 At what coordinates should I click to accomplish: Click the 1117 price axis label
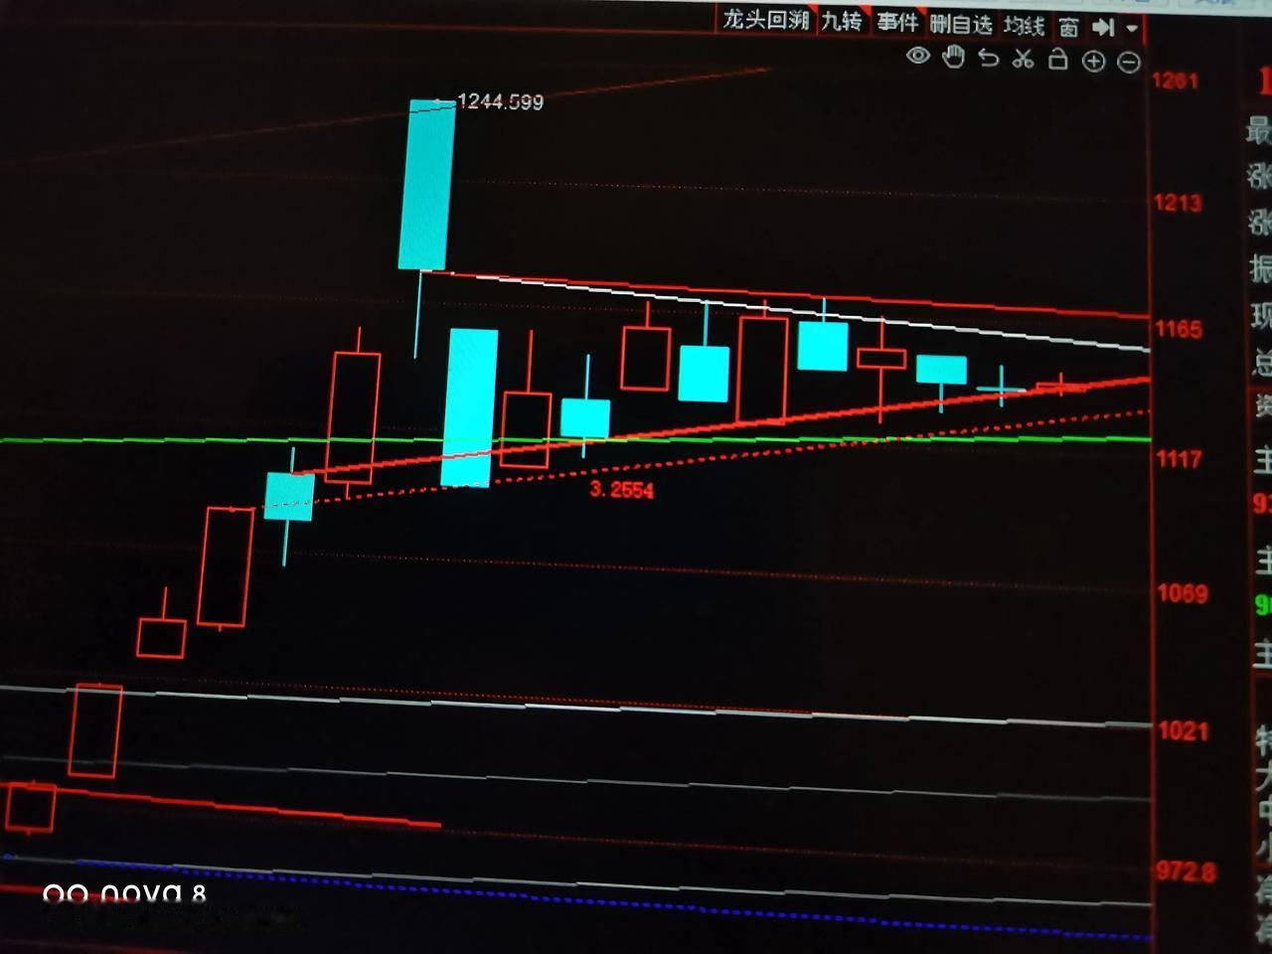coord(1181,459)
